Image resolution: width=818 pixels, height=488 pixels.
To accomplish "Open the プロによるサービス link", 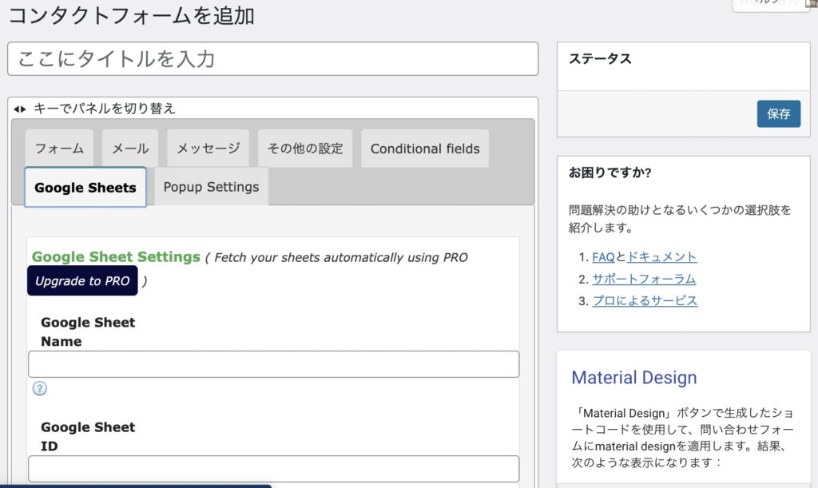I will pos(645,300).
